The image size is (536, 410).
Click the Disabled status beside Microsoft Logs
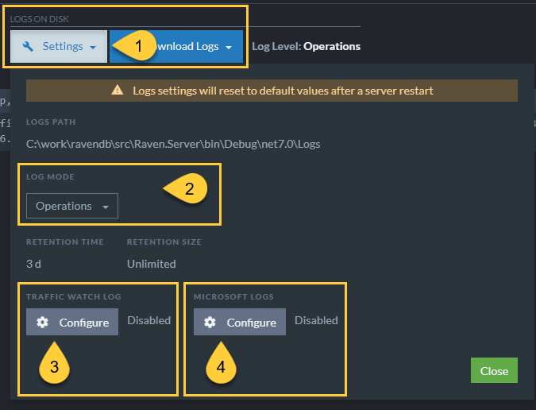pos(316,320)
